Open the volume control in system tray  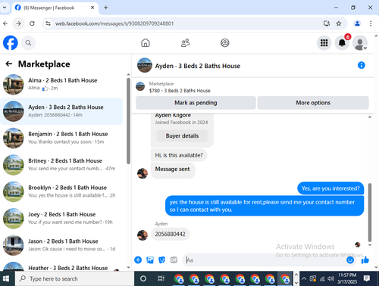[330, 278]
